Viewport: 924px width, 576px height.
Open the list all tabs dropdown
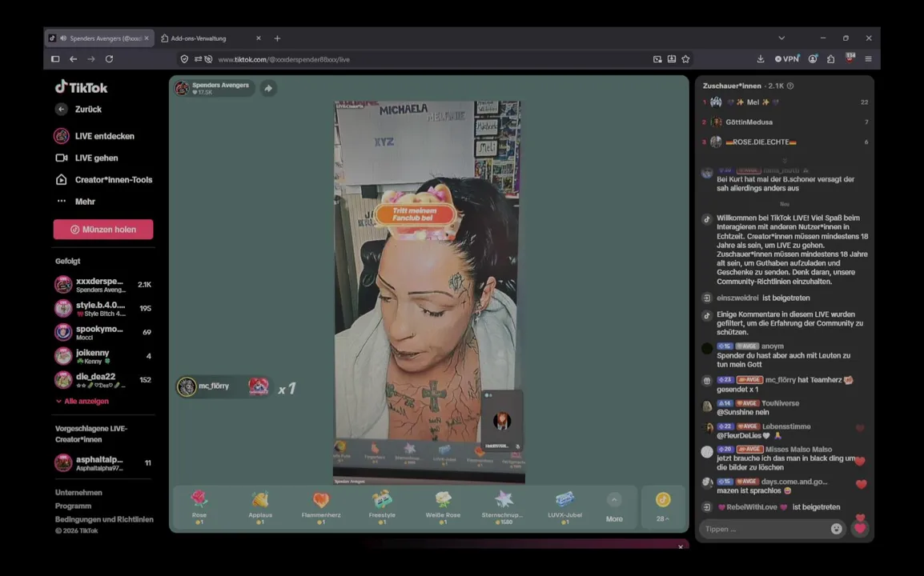pos(781,38)
